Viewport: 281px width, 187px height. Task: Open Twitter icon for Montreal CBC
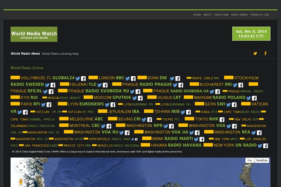[x=103, y=126]
